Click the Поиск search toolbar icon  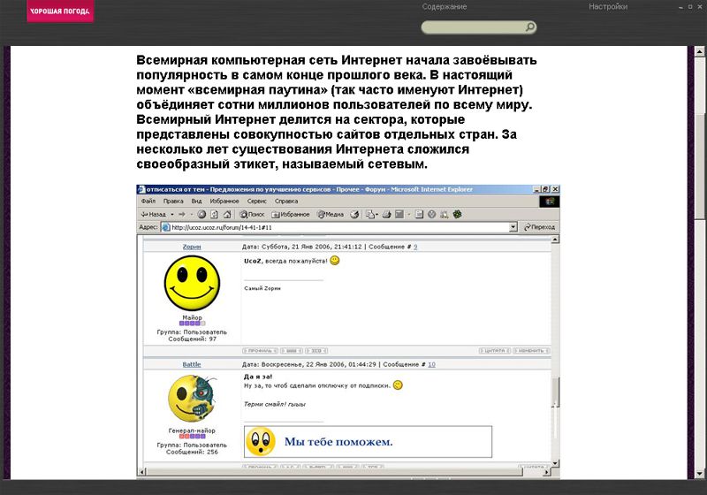click(252, 214)
